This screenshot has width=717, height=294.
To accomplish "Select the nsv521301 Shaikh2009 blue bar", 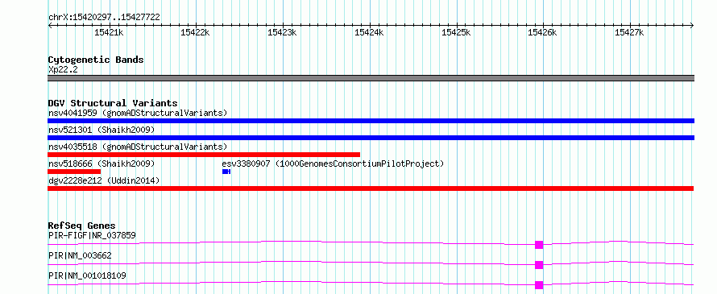I will pos(371,138).
